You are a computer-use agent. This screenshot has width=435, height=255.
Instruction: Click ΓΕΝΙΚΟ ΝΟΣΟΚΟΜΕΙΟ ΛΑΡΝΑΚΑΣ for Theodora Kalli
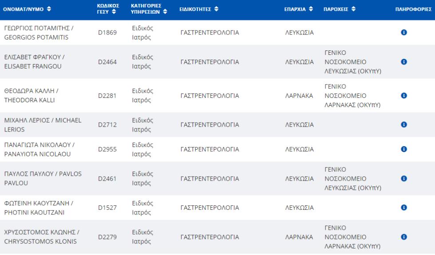352,96
